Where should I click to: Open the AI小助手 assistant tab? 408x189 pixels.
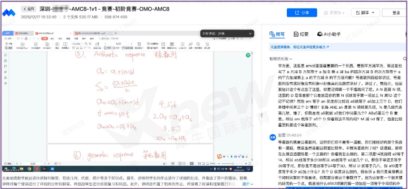click(x=329, y=34)
